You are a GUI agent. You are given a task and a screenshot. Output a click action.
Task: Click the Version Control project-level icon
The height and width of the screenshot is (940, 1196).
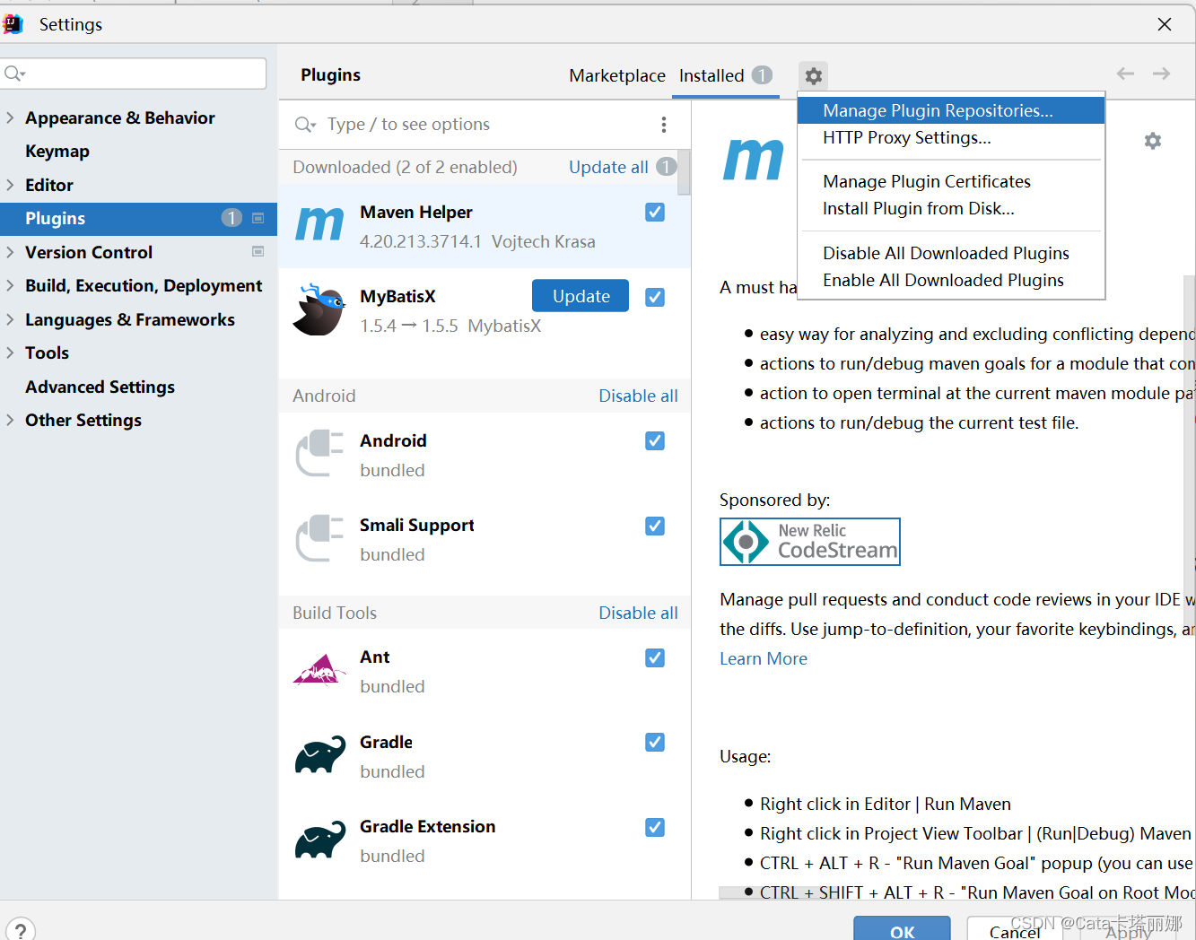coord(258,252)
